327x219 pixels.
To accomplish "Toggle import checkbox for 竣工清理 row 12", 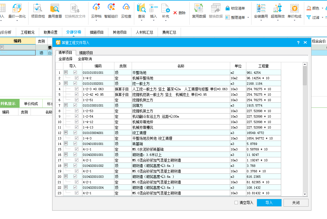I will click(75, 133).
